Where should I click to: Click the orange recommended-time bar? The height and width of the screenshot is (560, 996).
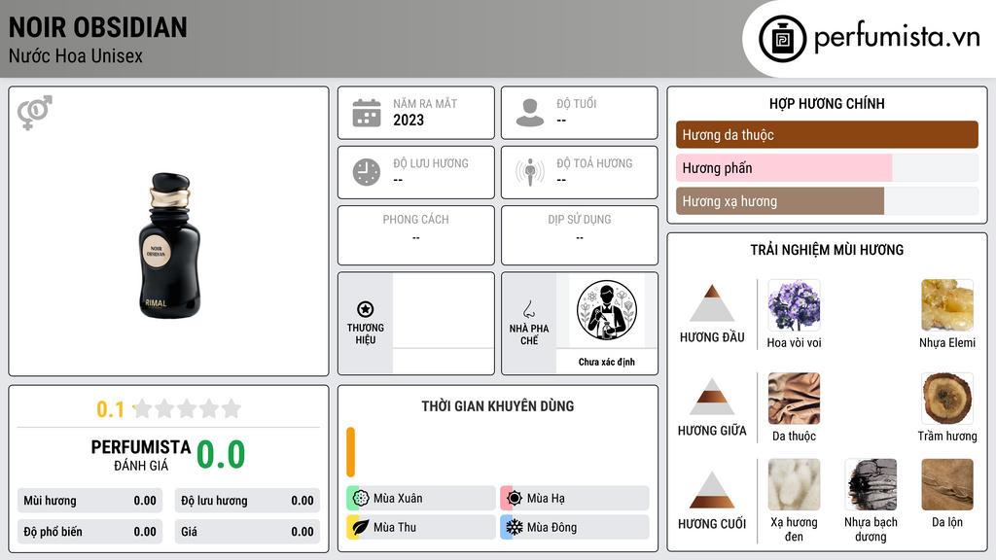350,452
